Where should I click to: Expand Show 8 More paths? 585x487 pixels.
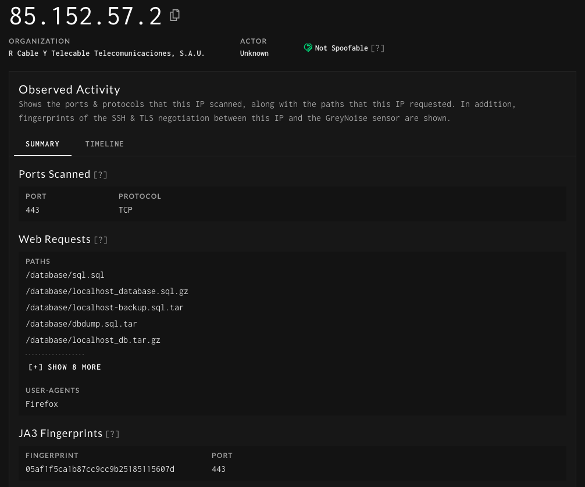(x=65, y=367)
